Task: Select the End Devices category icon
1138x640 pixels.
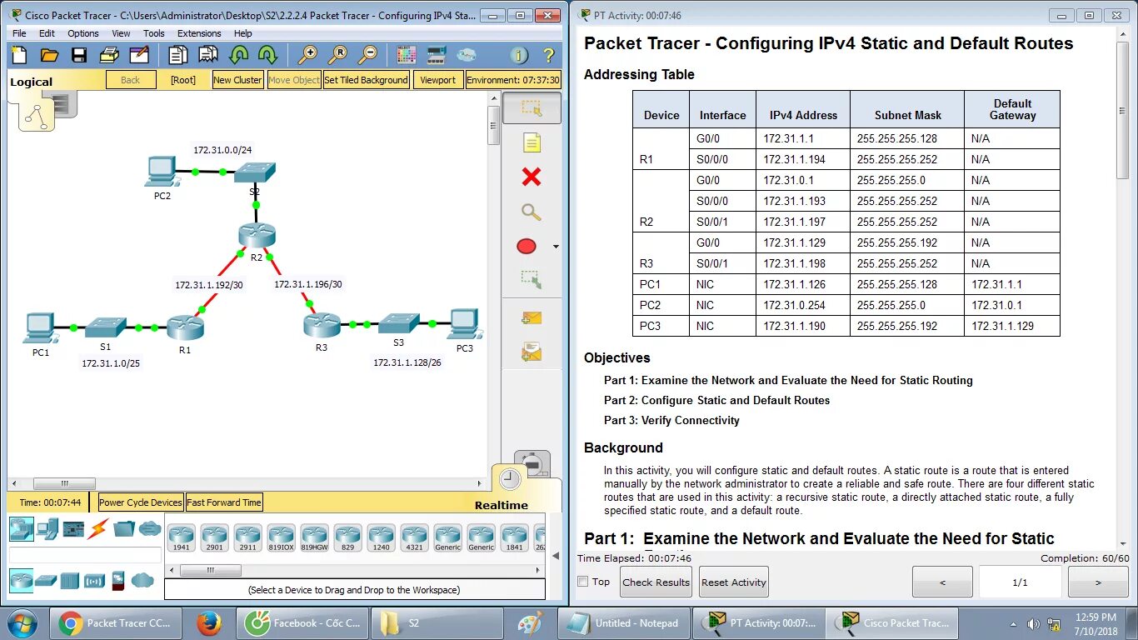Action: click(x=47, y=527)
